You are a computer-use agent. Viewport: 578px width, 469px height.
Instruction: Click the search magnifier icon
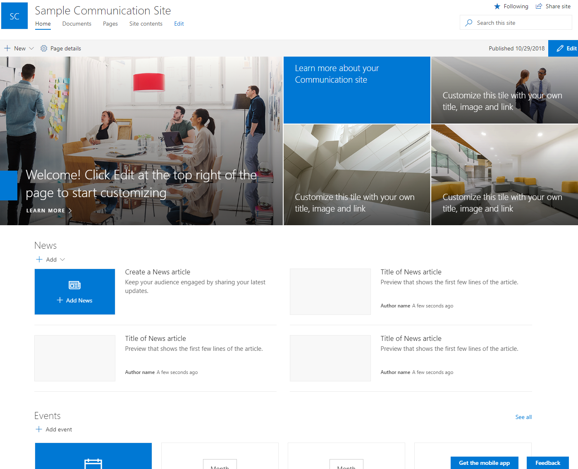(469, 23)
